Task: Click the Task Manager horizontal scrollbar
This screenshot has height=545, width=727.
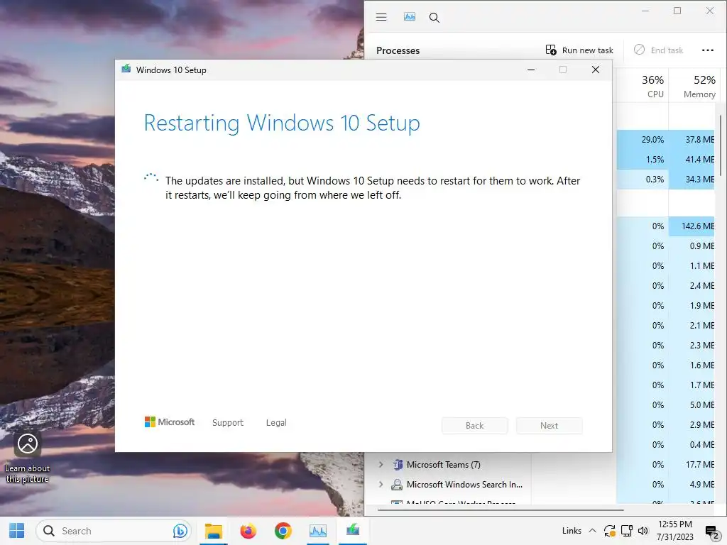Action: pos(501,510)
